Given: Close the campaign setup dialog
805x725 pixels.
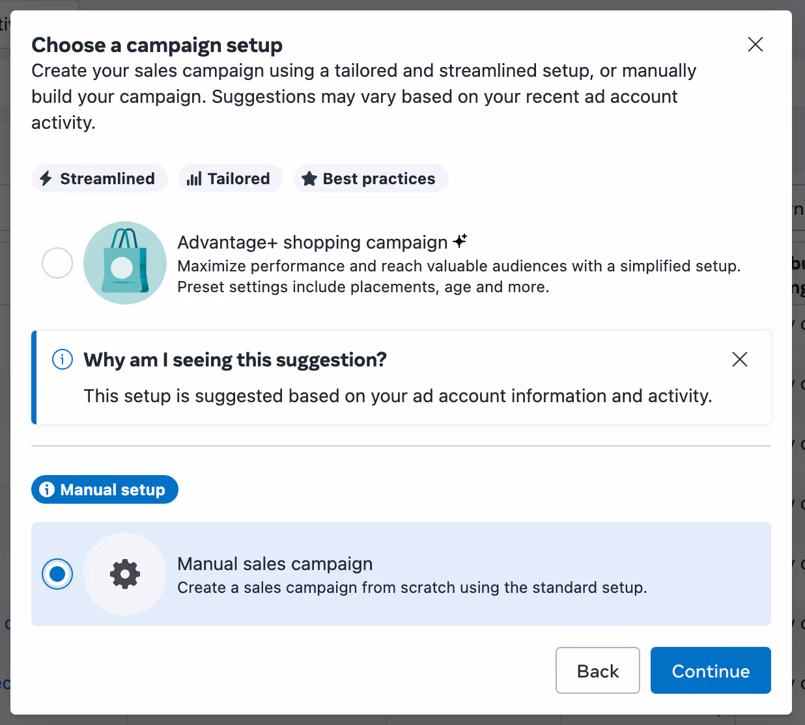Looking at the screenshot, I should [x=756, y=44].
